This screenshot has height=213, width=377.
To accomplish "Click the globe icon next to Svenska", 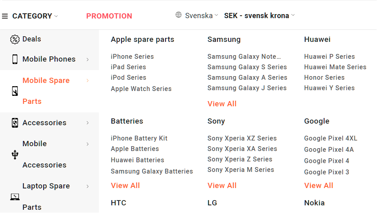I will [x=178, y=15].
